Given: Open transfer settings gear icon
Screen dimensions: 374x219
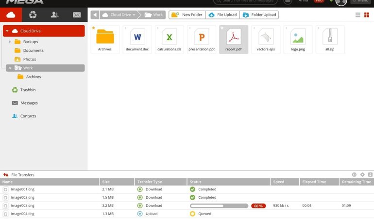Looking at the screenshot, I should coord(362,175).
